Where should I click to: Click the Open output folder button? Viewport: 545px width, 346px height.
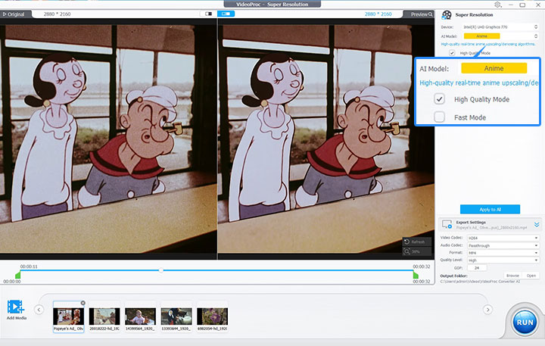tap(531, 276)
